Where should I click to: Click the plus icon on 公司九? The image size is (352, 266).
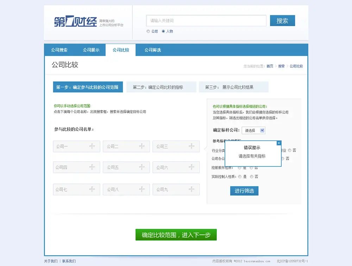click(x=191, y=189)
